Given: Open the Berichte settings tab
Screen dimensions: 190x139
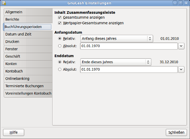Looking at the screenshot, I should click(x=28, y=19).
